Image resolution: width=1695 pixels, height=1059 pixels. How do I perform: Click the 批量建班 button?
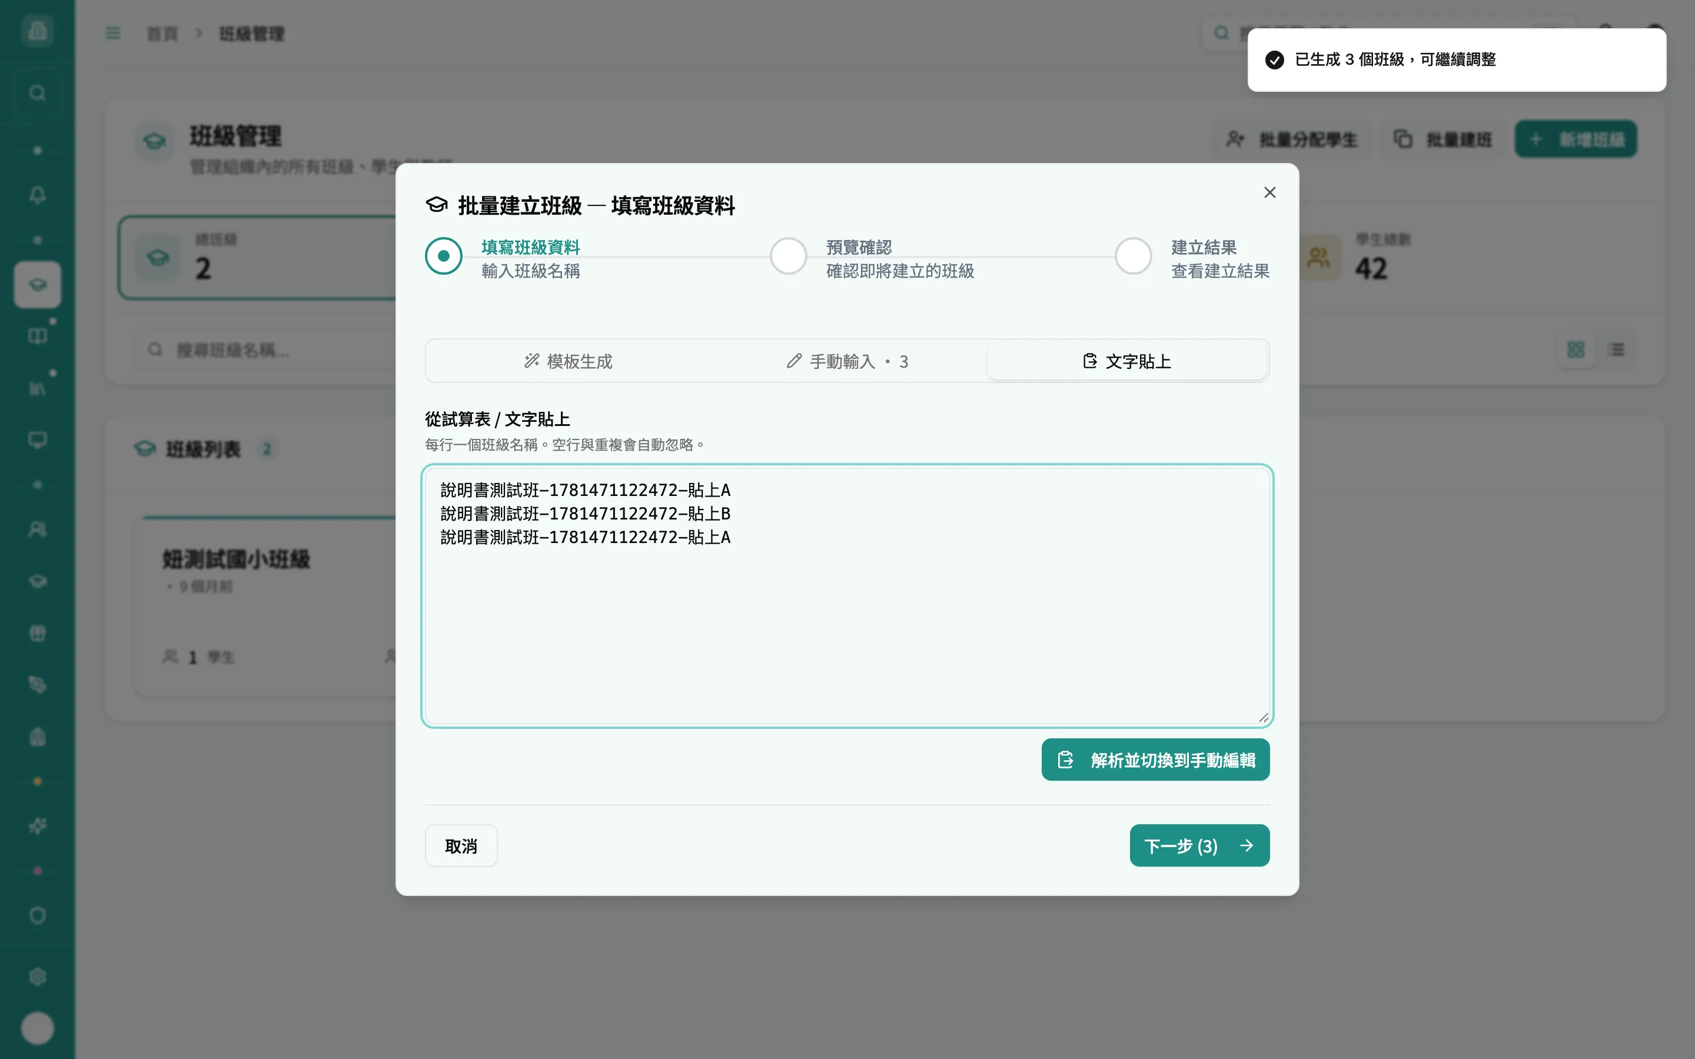tap(1442, 139)
